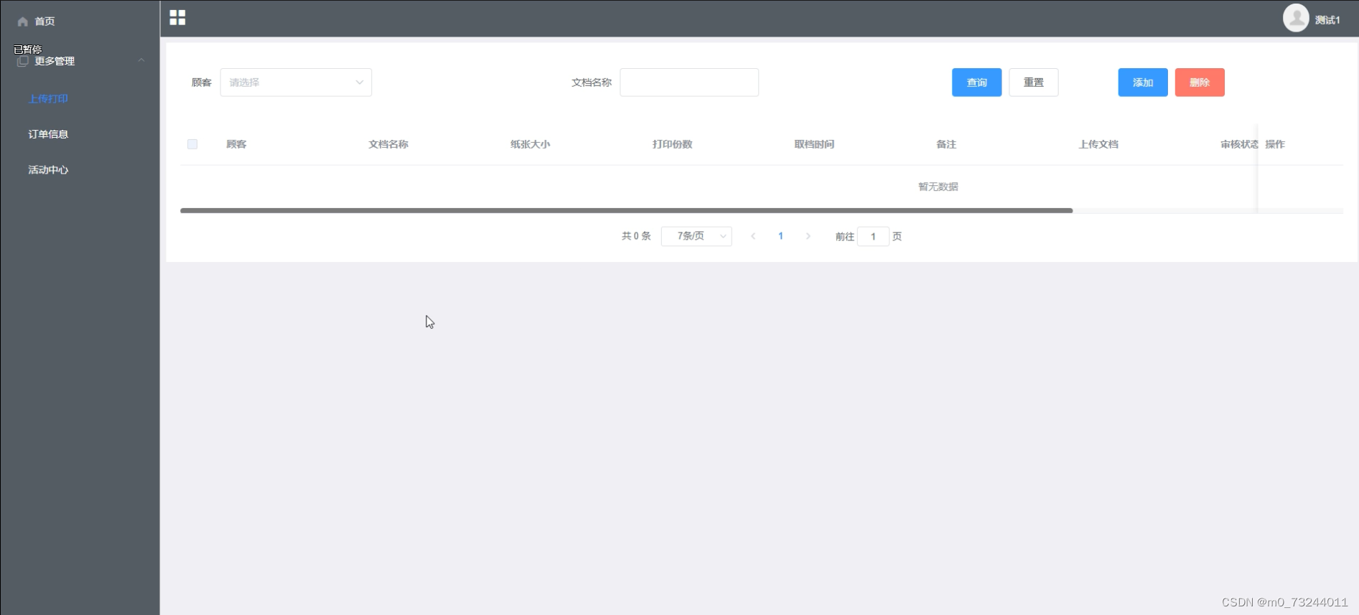
Task: Click the horizontal table scrollbar
Action: pyautogui.click(x=626, y=210)
